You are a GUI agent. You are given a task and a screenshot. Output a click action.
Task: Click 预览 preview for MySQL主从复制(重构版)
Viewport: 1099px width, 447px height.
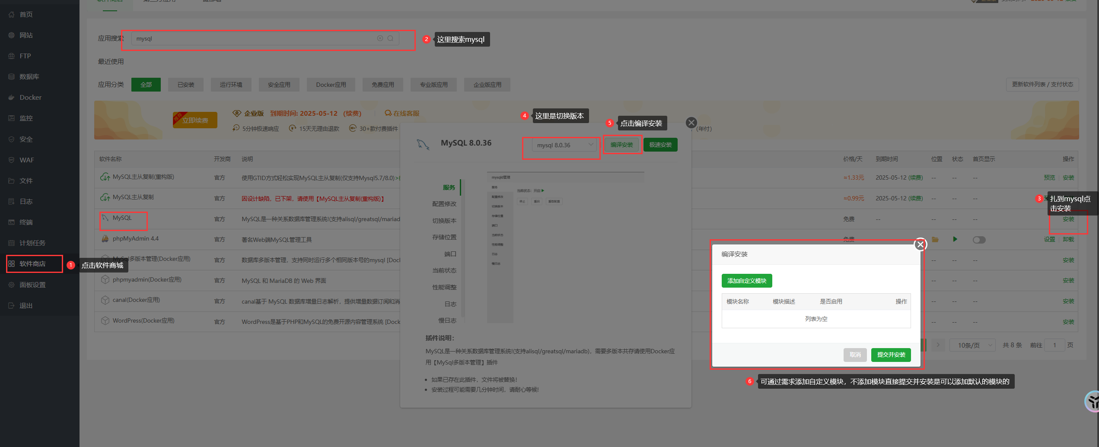pyautogui.click(x=1049, y=178)
